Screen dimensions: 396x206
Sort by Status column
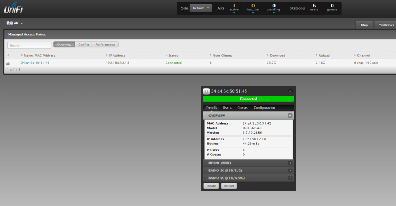[172, 56]
